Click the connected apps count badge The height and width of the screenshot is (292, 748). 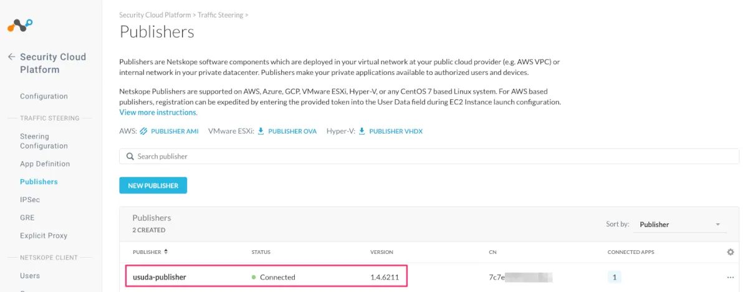click(x=614, y=277)
